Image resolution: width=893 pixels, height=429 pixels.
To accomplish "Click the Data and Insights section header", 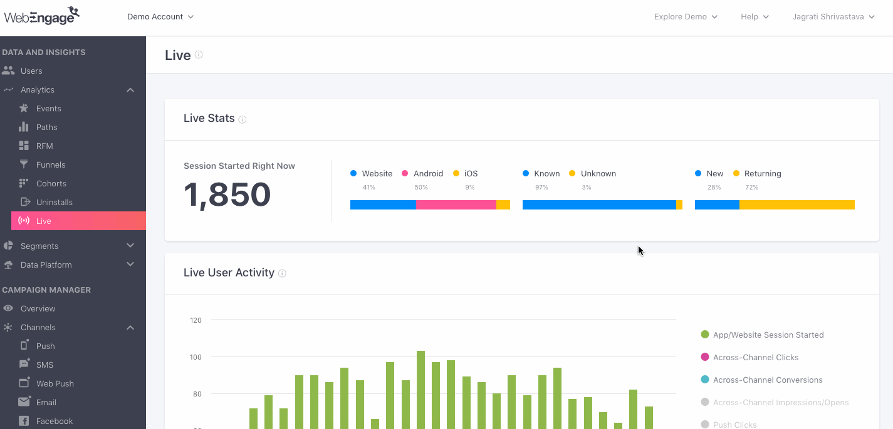I will coord(44,52).
